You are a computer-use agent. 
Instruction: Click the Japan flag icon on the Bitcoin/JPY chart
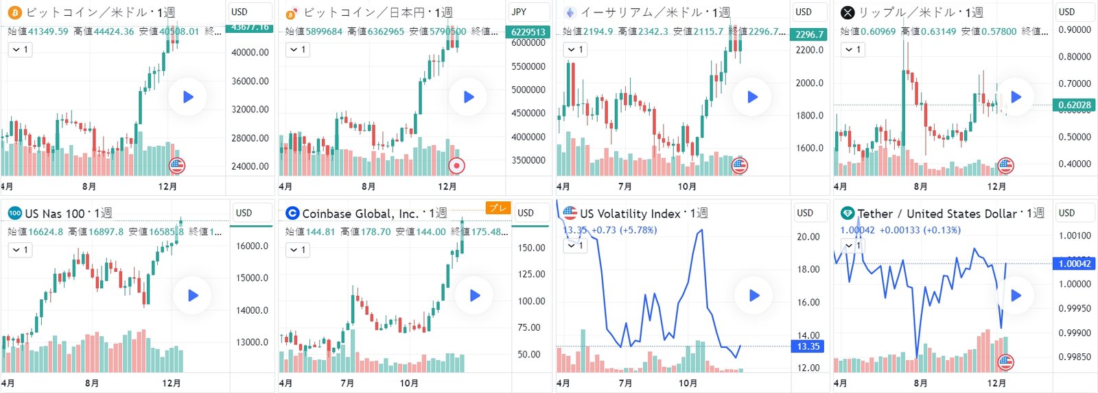[x=456, y=165]
